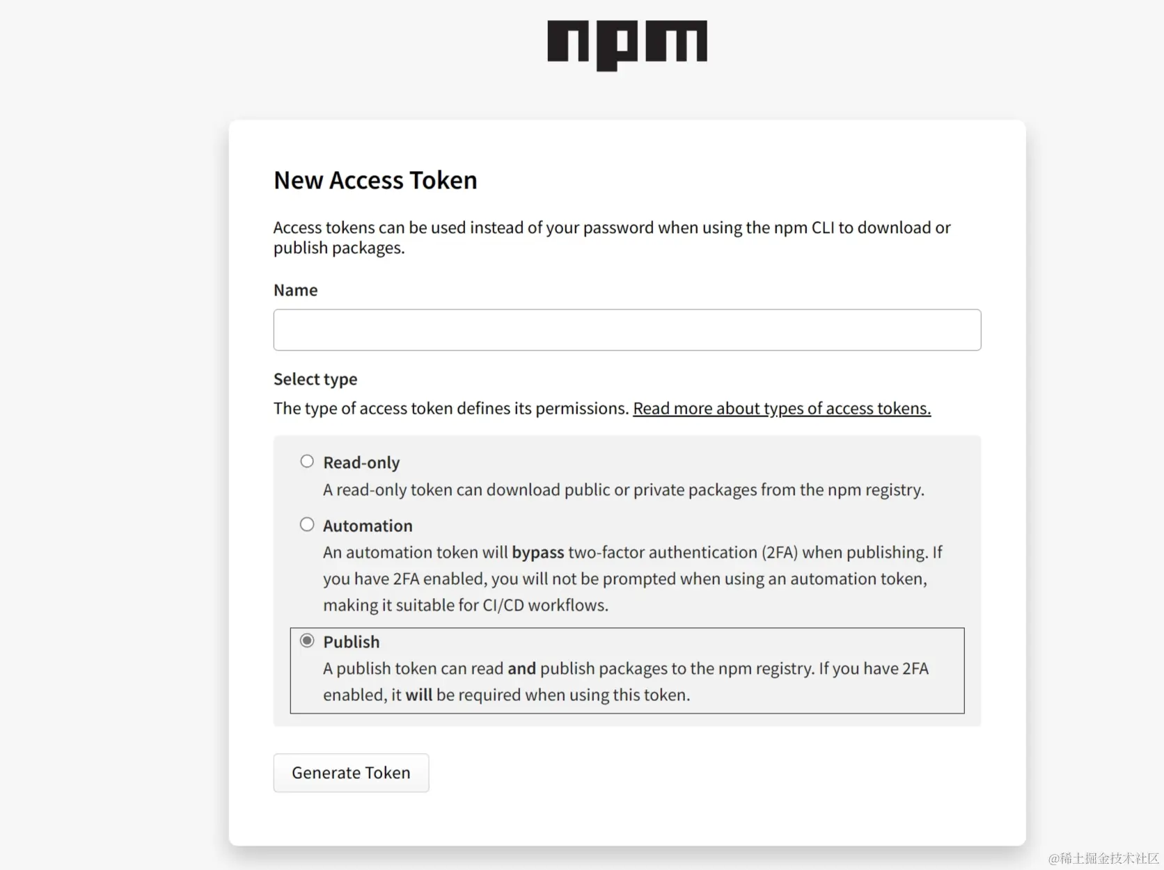
Task: Click the 'The type of access token defines' sentence
Action: 451,408
